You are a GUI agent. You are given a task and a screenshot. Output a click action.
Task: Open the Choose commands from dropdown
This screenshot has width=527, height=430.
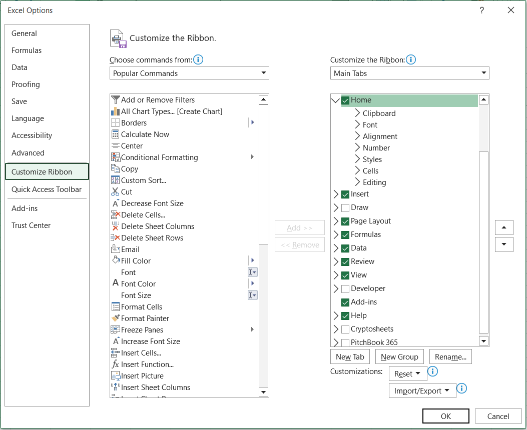point(189,73)
